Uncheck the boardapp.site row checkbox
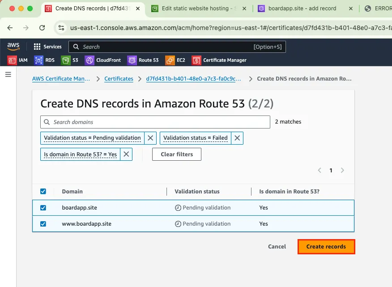Image resolution: width=392 pixels, height=287 pixels. (43, 208)
